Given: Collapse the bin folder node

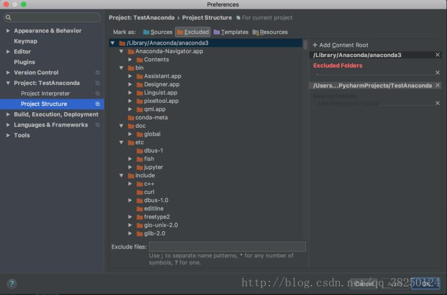Looking at the screenshot, I should coord(122,68).
